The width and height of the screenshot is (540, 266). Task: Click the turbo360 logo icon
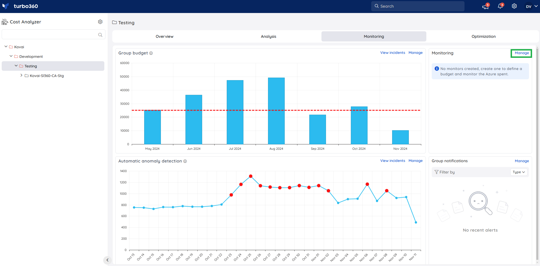click(x=5, y=6)
